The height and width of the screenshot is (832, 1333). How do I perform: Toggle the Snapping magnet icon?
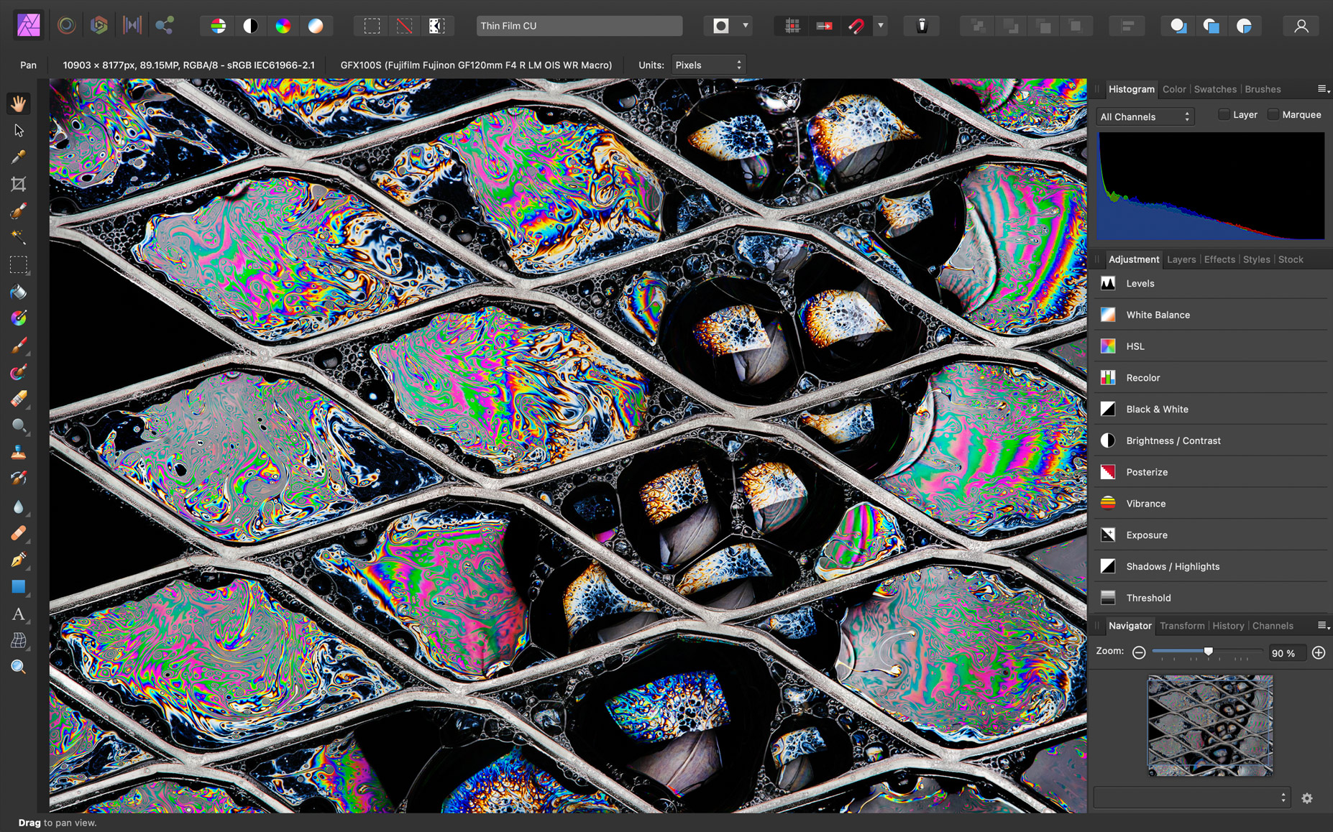click(856, 26)
